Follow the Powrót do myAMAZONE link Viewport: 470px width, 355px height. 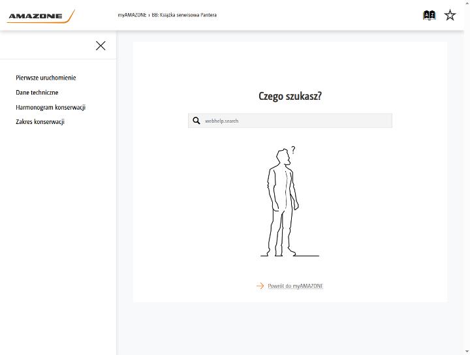pyautogui.click(x=295, y=286)
